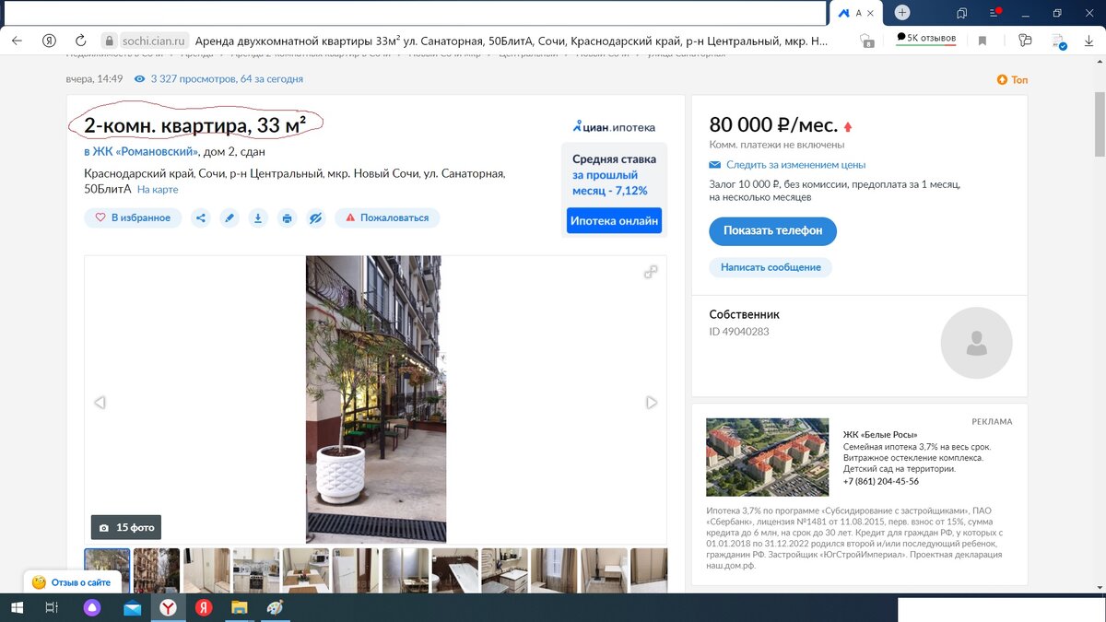Open the owner's avatar placeholder

(x=976, y=343)
